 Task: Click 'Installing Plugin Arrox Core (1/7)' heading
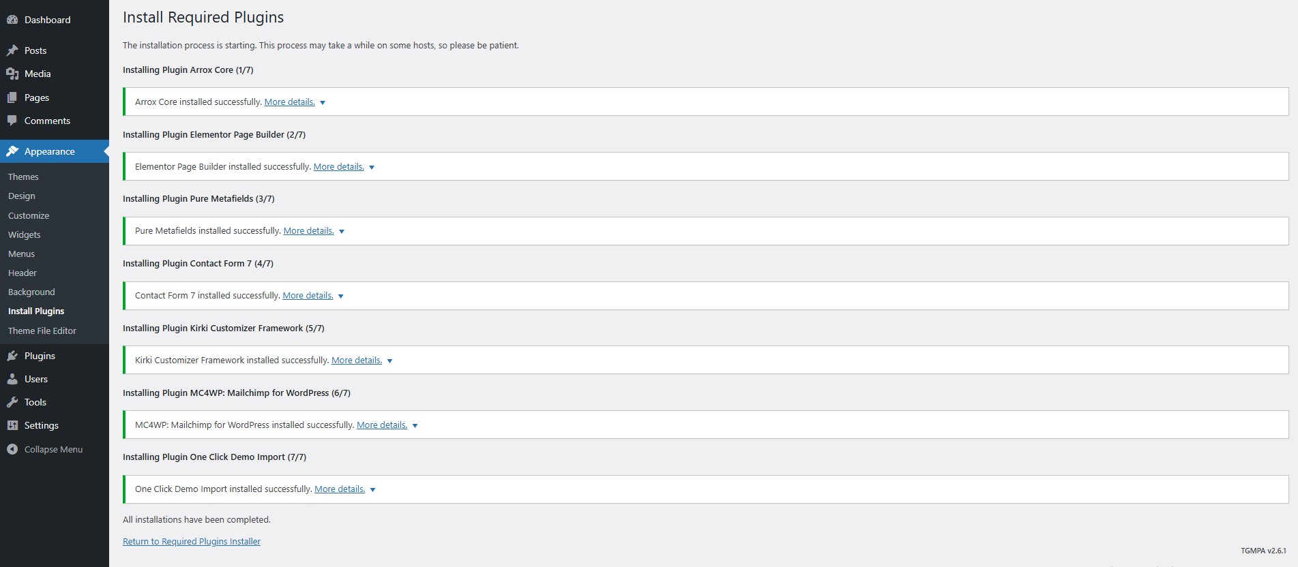pyautogui.click(x=188, y=70)
